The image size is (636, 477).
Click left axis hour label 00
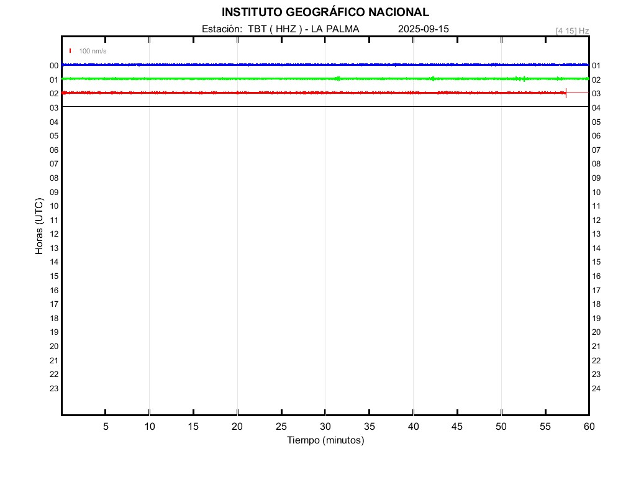54,66
